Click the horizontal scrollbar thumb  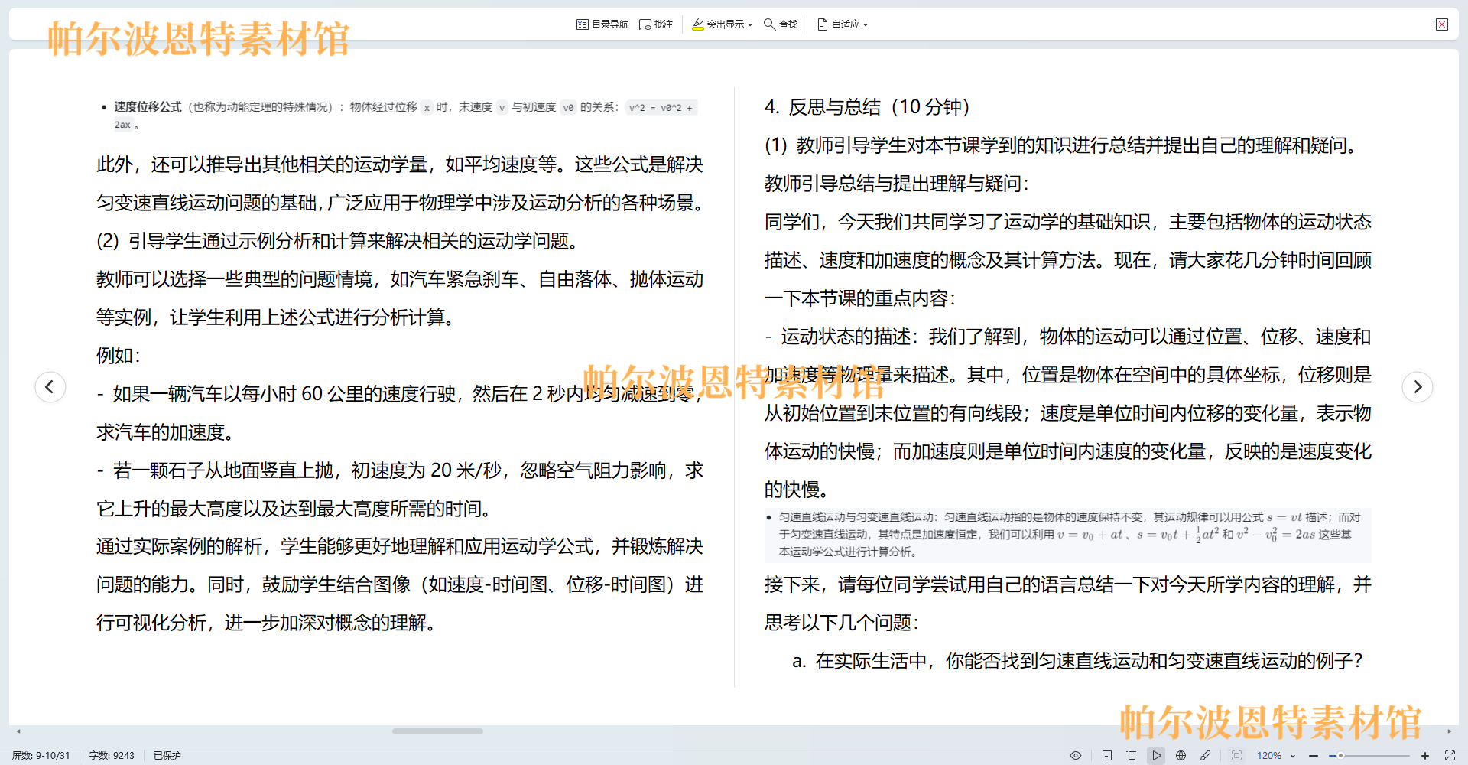click(x=437, y=731)
